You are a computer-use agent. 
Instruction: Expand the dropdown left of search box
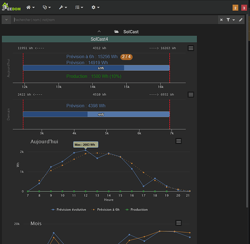[x=6, y=20]
